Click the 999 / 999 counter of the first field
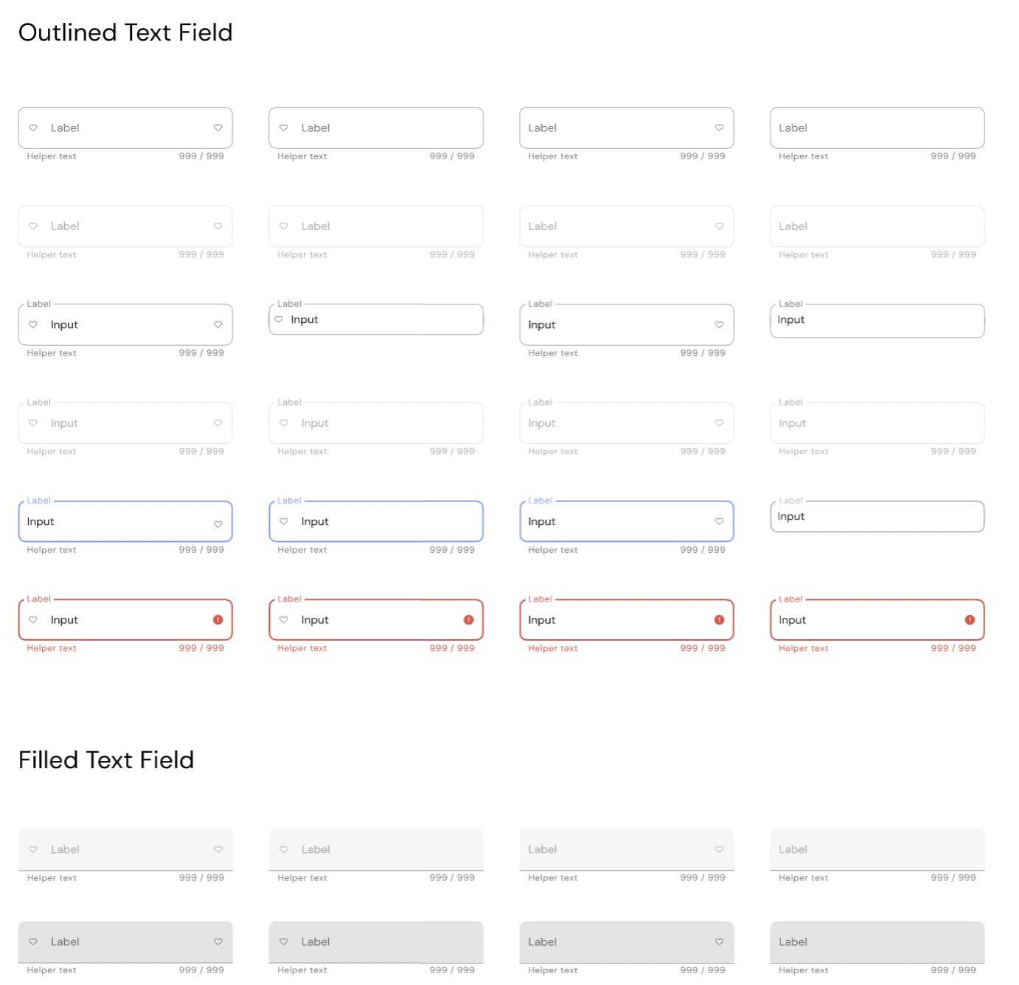This screenshot has width=1019, height=985. pyautogui.click(x=201, y=156)
